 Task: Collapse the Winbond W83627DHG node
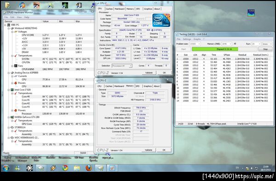(9, 28)
